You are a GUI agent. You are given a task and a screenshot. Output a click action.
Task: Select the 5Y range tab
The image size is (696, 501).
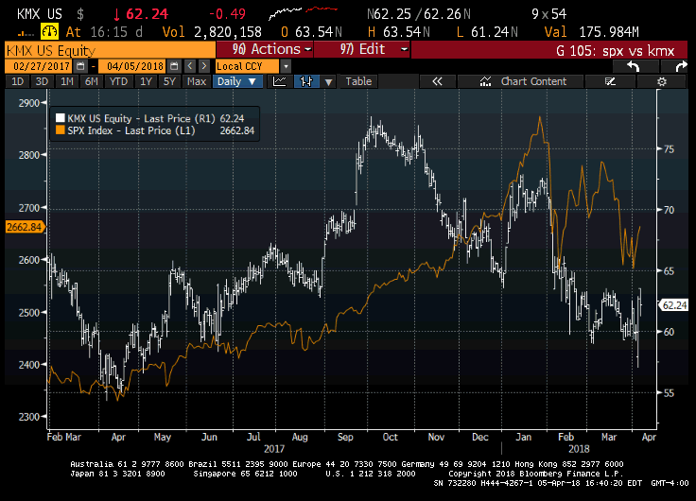click(169, 81)
